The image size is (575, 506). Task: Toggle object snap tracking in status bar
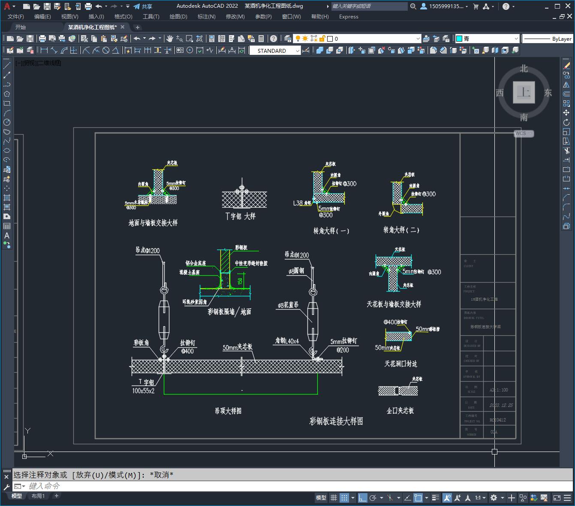[407, 498]
